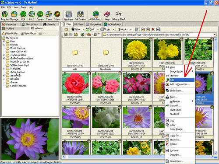Viewport: 219px width, 164px height.
Task: Open the File menu
Action: click(3, 7)
